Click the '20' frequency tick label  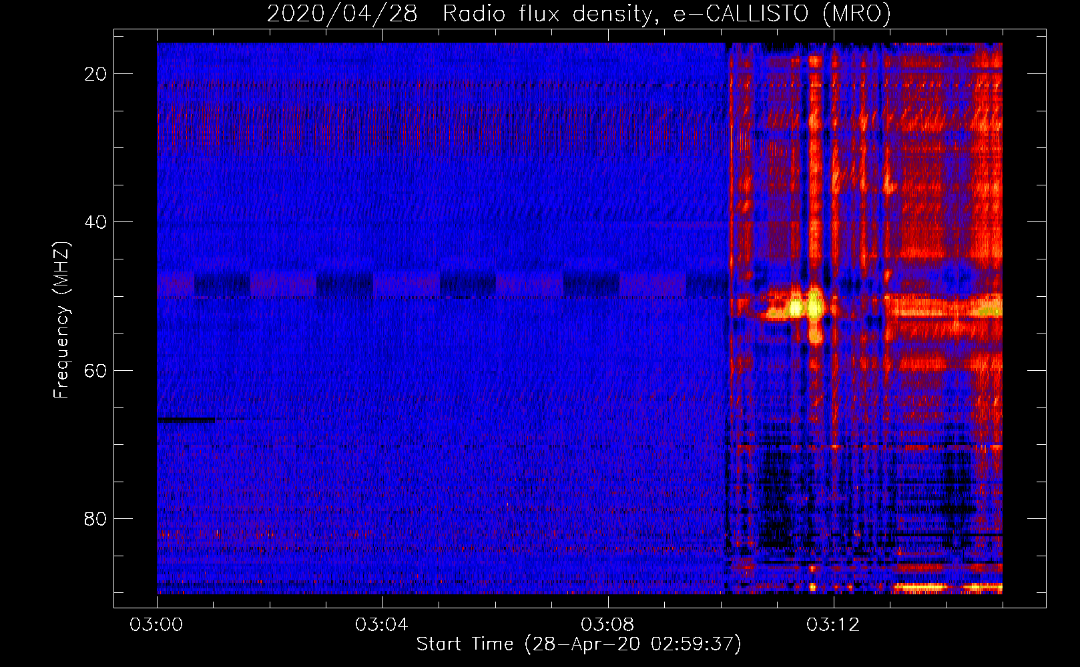pos(95,74)
